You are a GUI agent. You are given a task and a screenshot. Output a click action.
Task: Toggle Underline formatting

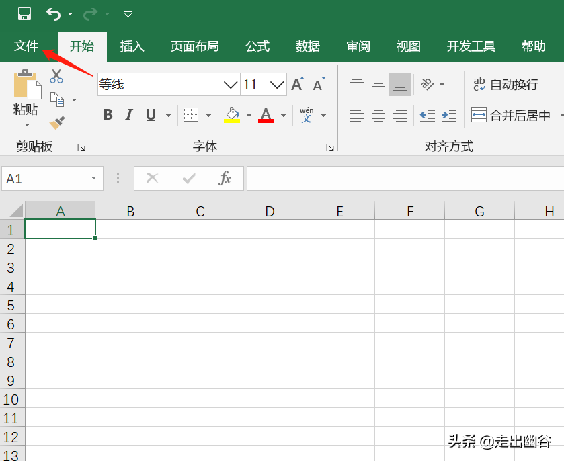[x=151, y=115]
